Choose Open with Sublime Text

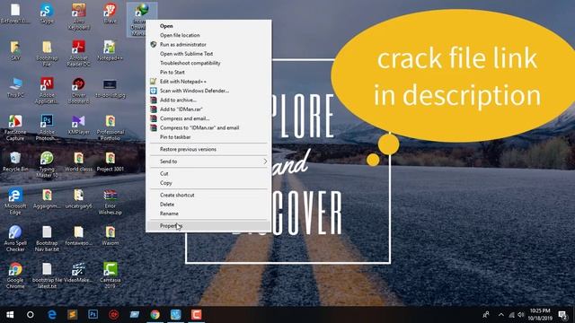click(x=208, y=54)
